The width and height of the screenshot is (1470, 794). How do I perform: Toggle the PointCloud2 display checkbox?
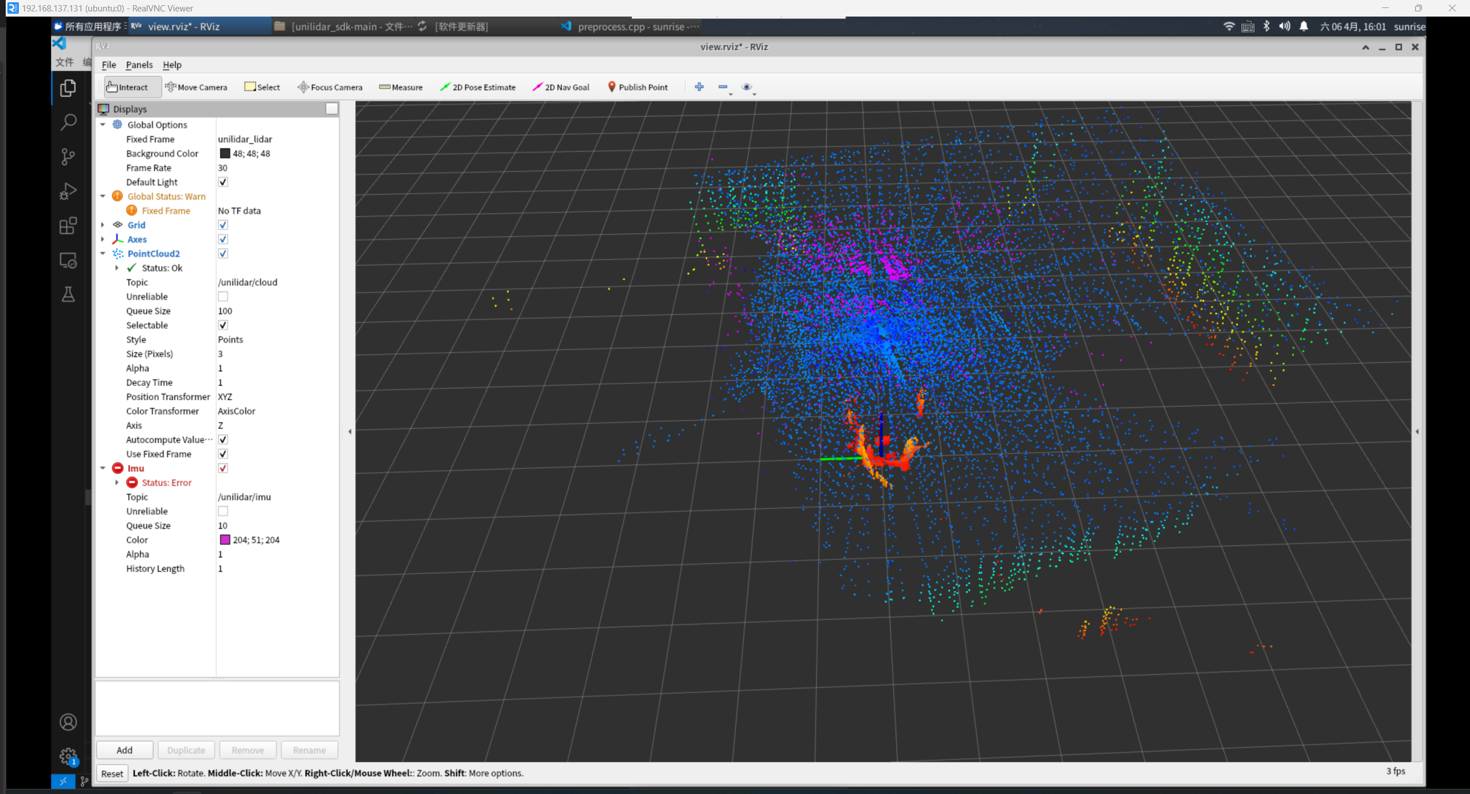[223, 253]
